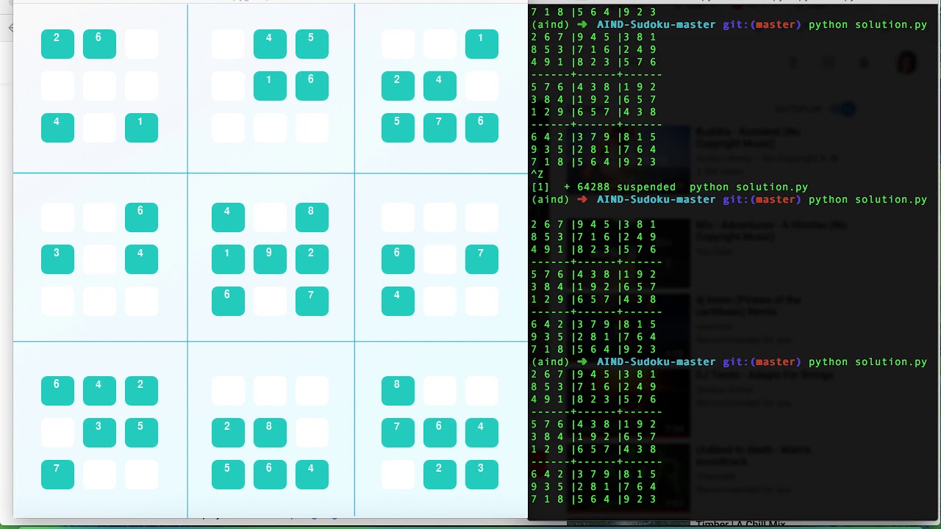Select the 2 tile in top-left sudoku box
Screen dimensions: 941x529
(x=57, y=44)
